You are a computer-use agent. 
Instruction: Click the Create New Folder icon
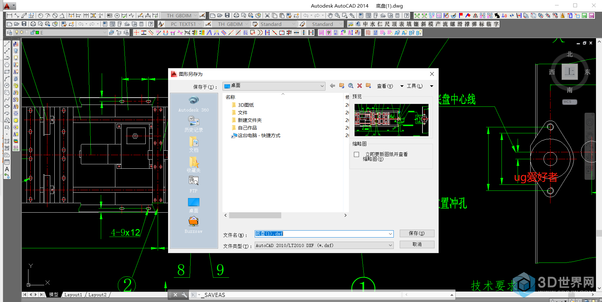368,86
